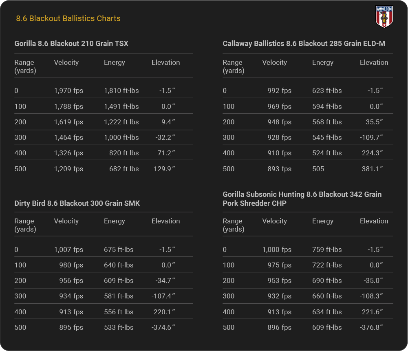The height and width of the screenshot is (351, 408).
Task: Select the '910 fps' velocity cell
Action: pos(280,153)
